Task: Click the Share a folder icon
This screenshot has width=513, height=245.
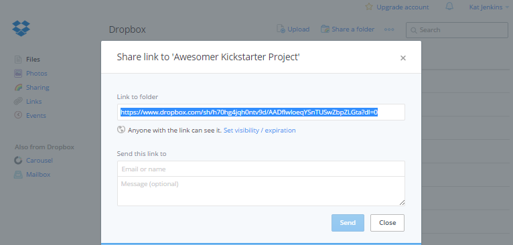Action: pyautogui.click(x=325, y=29)
